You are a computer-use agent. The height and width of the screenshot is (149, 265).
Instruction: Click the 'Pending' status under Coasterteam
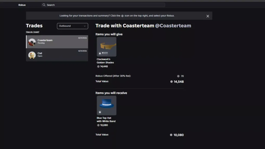coord(41,43)
